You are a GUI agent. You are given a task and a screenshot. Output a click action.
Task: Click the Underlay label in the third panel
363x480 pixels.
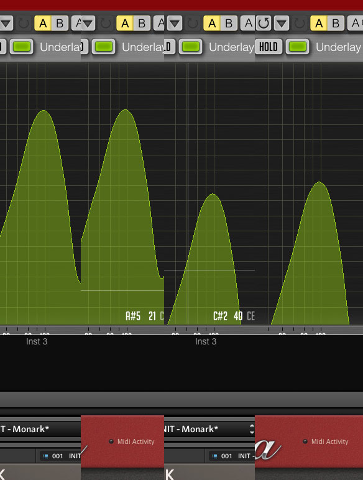tap(231, 47)
